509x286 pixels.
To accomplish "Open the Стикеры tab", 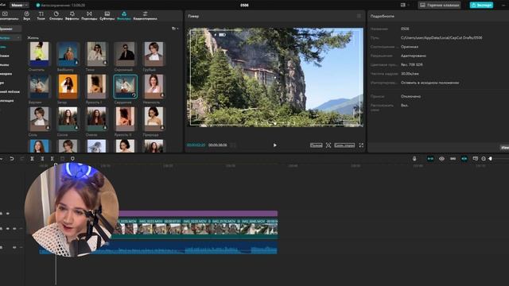I will click(56, 16).
